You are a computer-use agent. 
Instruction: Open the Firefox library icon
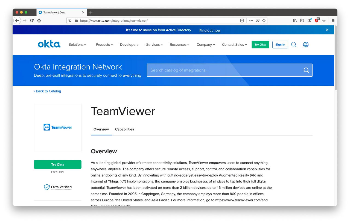(x=295, y=21)
